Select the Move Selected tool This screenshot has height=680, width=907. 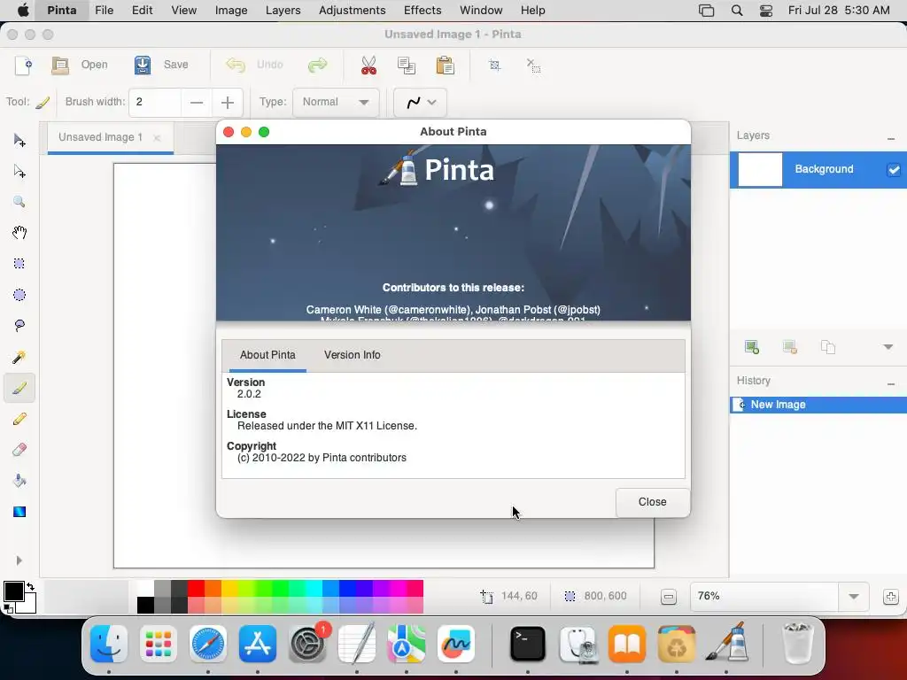pos(19,141)
